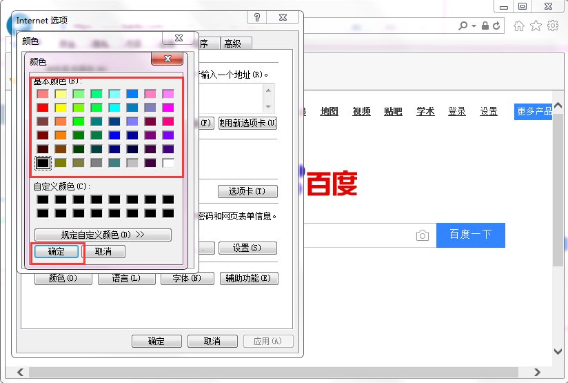Click 取消 in the color picker dialog
The image size is (568, 383).
point(103,251)
